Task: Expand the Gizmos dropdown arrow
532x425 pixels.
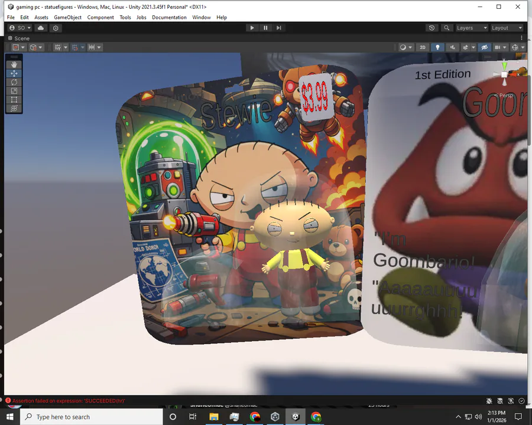Action: (x=523, y=47)
